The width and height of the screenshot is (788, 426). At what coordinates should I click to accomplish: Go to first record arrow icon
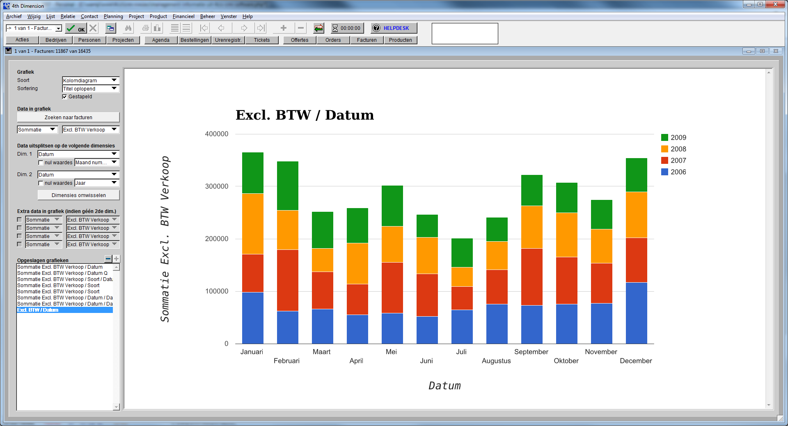204,28
